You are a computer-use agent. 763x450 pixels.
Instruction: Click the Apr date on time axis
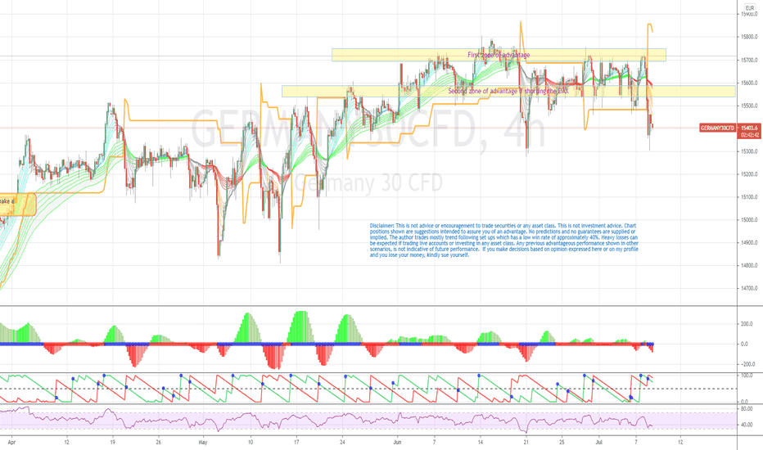tap(11, 442)
